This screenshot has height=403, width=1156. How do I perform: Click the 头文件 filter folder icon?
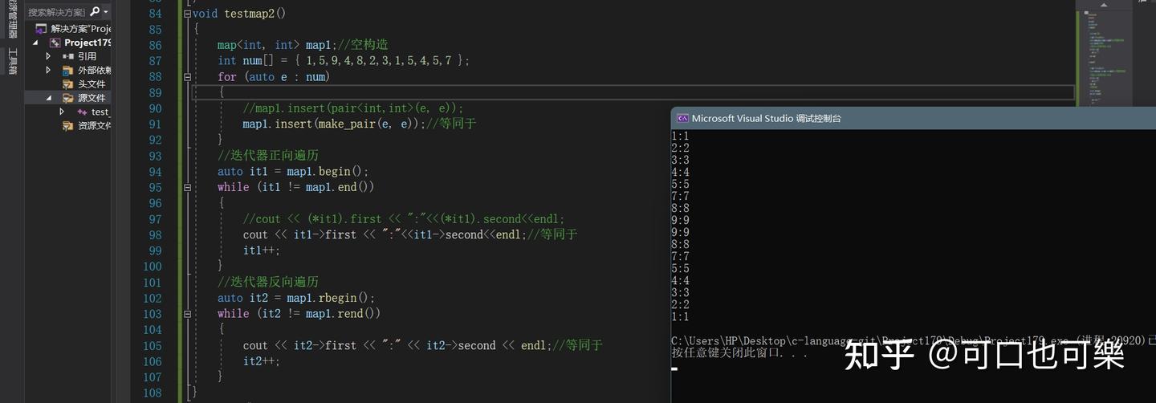(x=68, y=83)
